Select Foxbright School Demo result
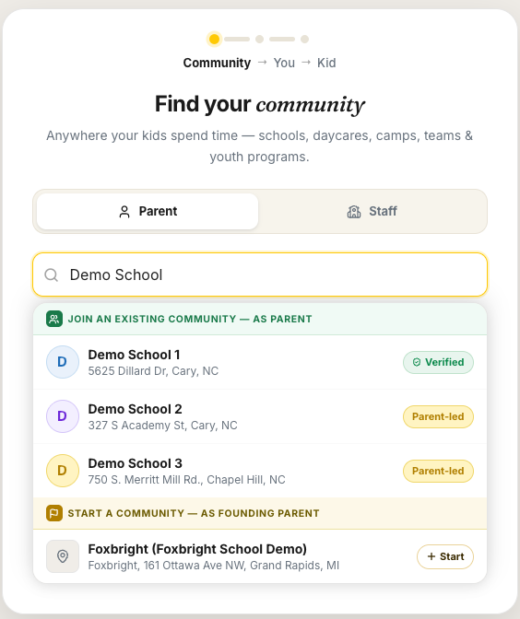The height and width of the screenshot is (619, 520). (x=260, y=556)
